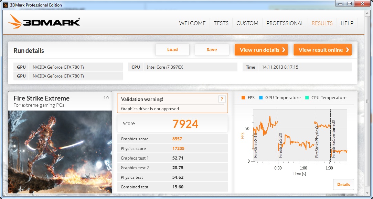Open the validation warning help question mark
The image size is (373, 199).
(x=222, y=99)
